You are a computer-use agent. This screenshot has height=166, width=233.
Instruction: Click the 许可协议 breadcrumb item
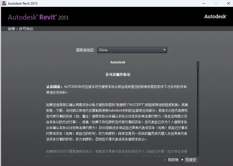26,29
